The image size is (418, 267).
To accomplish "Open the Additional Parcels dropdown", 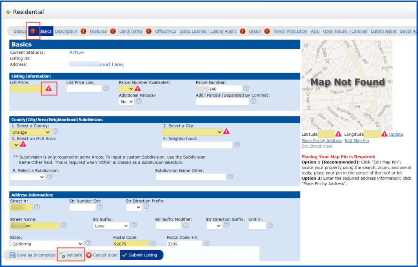I will [x=127, y=102].
